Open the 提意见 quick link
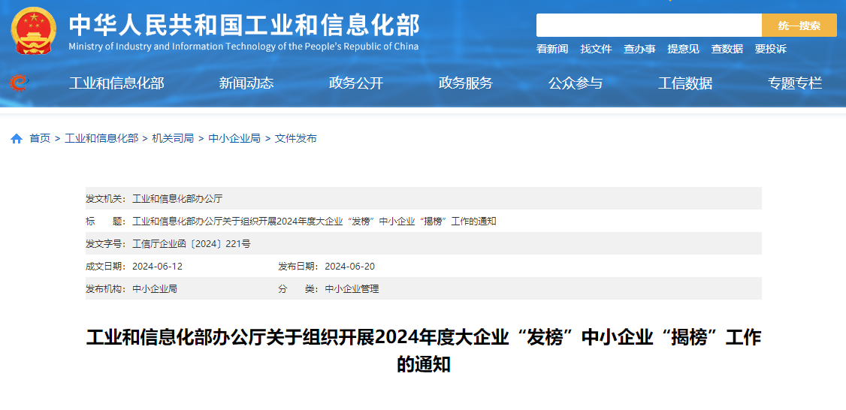The width and height of the screenshot is (846, 410). pos(683,49)
